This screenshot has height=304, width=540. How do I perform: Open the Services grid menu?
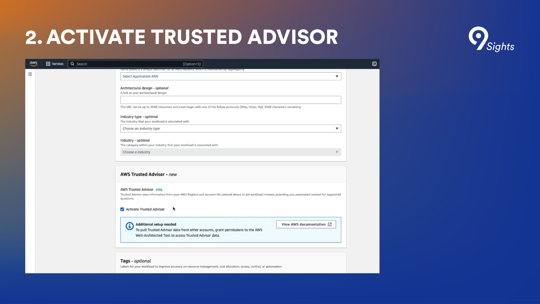pos(48,64)
